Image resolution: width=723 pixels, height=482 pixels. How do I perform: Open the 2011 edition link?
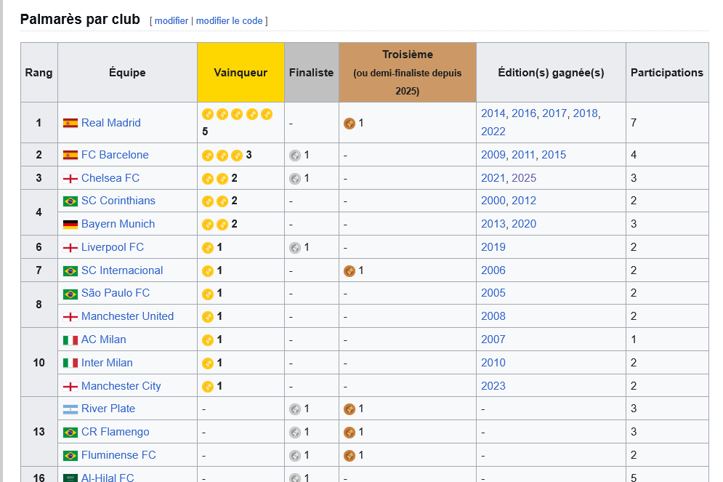[x=523, y=155]
